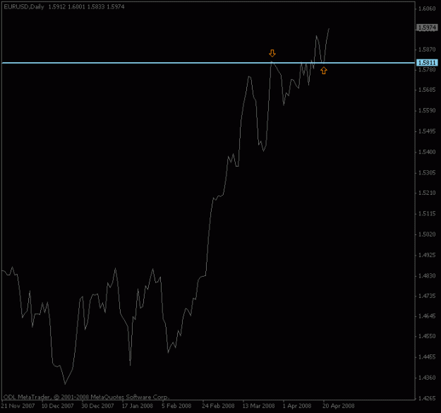Click the 10 Dec 2007 date label
The height and width of the screenshot is (413, 441).
pos(57,406)
